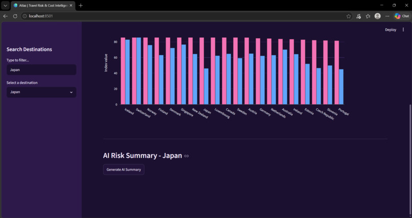The height and width of the screenshot is (218, 412).
Task: Click the Estonia blue bar
Action: [x=307, y=84]
